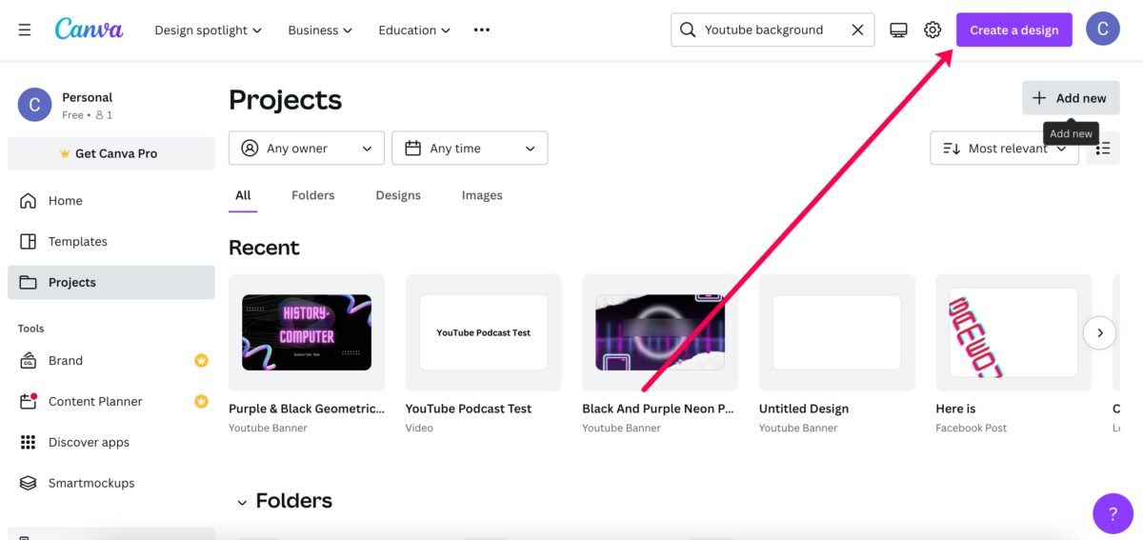
Task: Open the Here is thumbnail
Action: (x=1013, y=332)
